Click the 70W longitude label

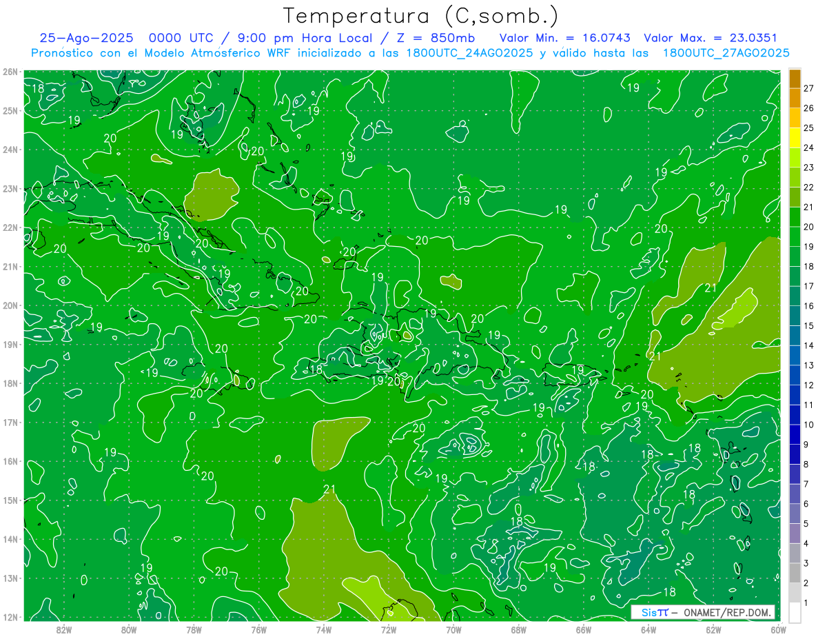(x=453, y=629)
